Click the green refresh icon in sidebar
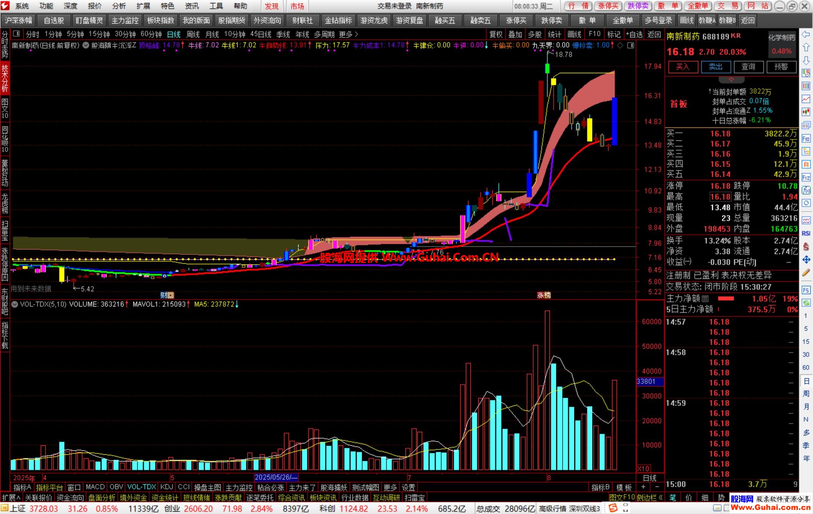 tap(806, 303)
